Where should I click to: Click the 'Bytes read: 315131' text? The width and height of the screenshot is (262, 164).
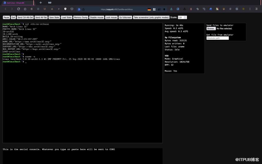coord(176,40)
